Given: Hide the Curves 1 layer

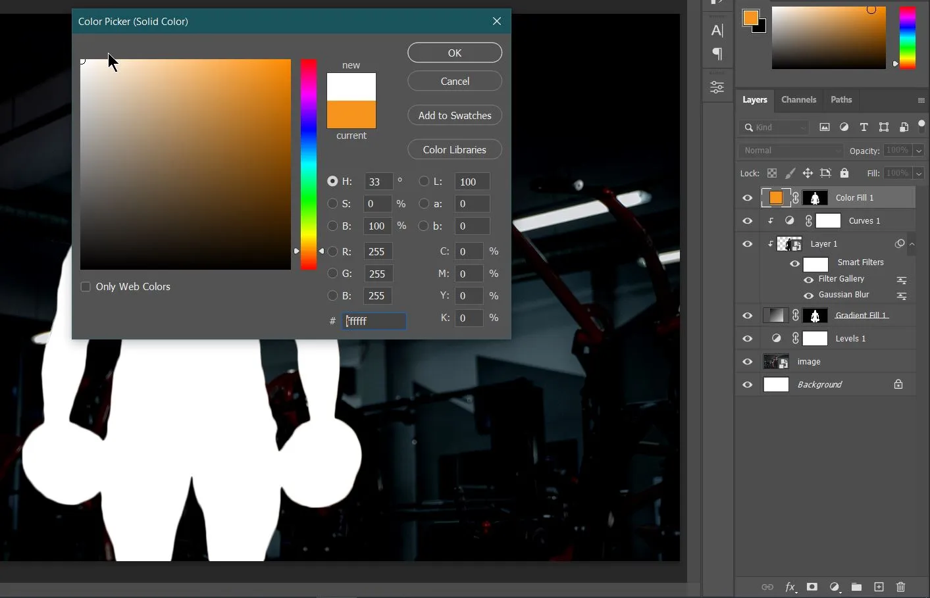Looking at the screenshot, I should (747, 221).
